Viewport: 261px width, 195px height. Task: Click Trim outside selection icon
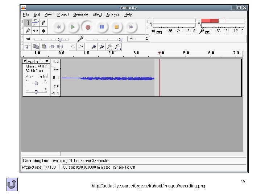[52, 47]
